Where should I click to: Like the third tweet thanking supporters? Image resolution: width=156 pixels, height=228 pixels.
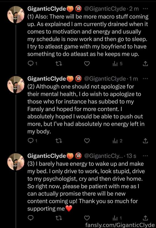(x=87, y=218)
